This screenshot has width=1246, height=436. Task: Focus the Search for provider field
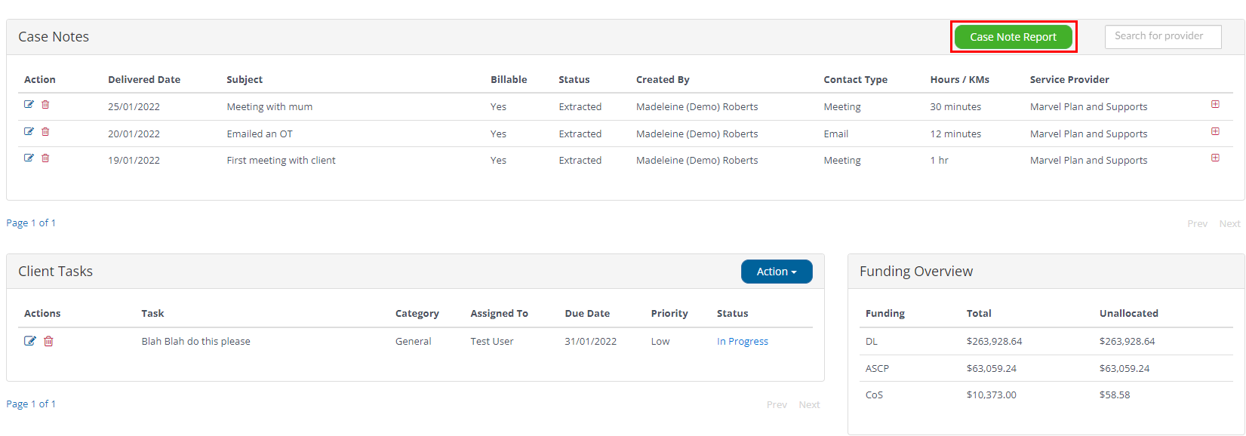[x=1163, y=36]
